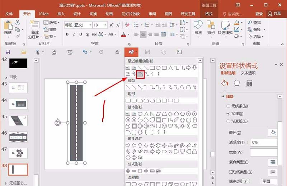Open font color dropdown arrow
Viewport: 287px width, 186px height.
coord(128,34)
